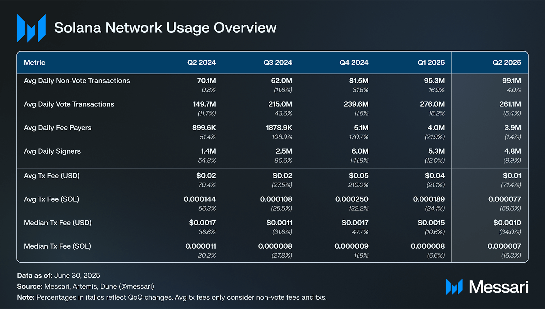Click the Median Tx Fee (SOL) label
This screenshot has width=545, height=309.
click(58, 246)
